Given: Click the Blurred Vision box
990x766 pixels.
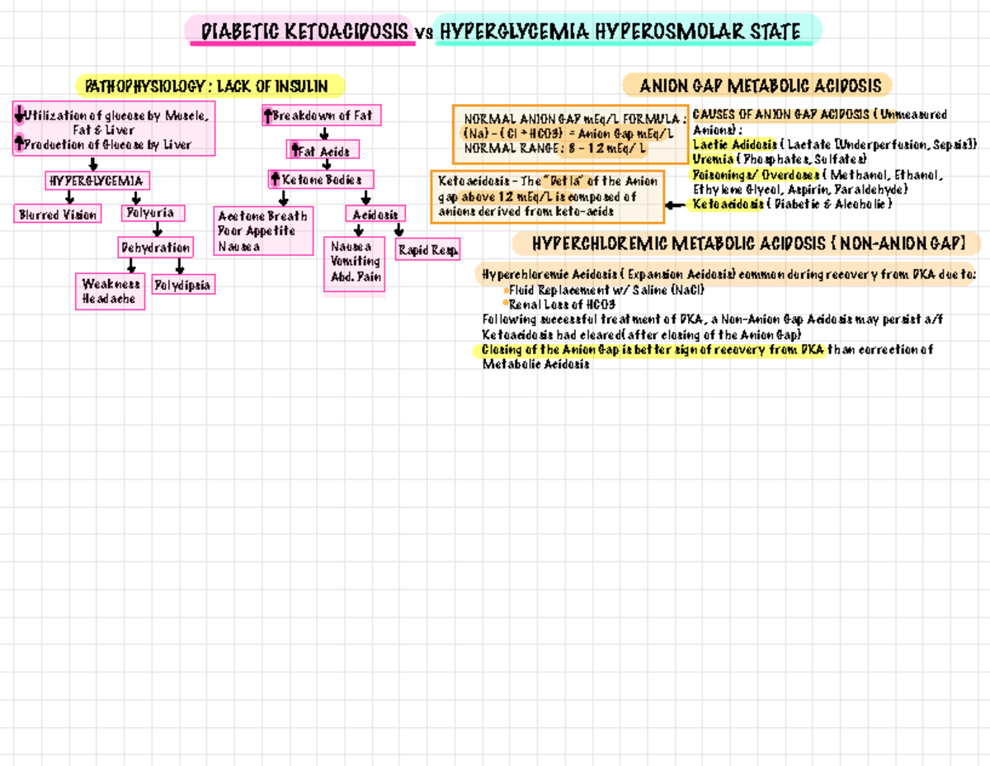Looking at the screenshot, I should click(x=57, y=214).
